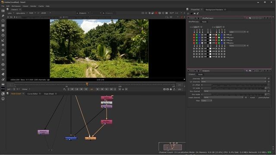Open the Node Graph pane options icon
This screenshot has width=276, height=155.
pyautogui.click(x=8, y=93)
